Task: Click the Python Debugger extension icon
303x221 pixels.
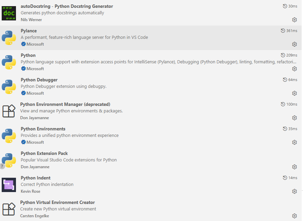Action: pos(8,86)
